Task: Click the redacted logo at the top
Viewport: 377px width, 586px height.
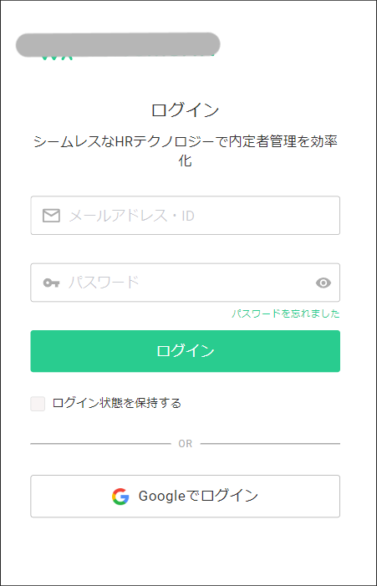Action: pyautogui.click(x=118, y=46)
